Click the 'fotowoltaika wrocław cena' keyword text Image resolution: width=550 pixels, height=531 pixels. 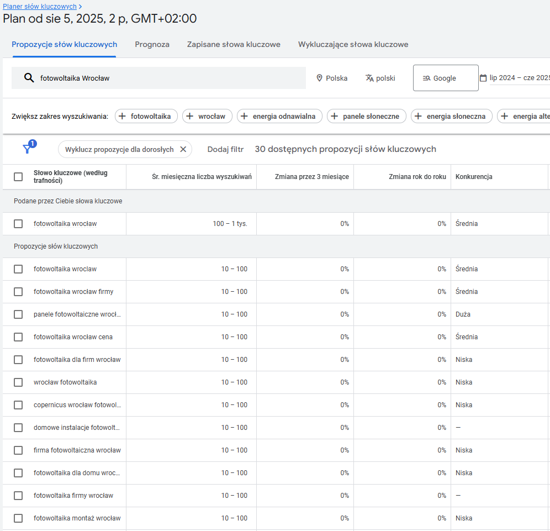(x=73, y=337)
